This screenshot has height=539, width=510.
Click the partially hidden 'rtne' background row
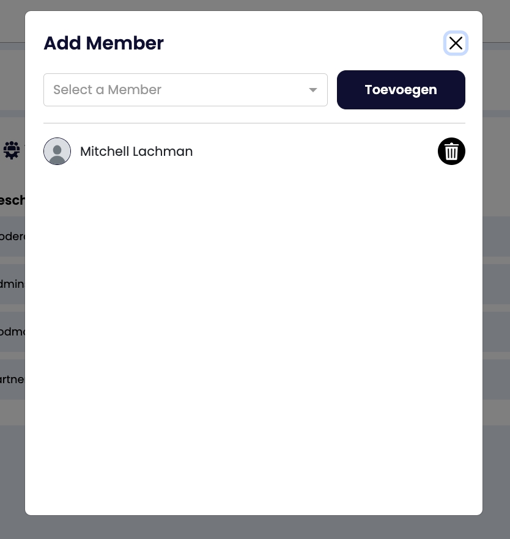pyautogui.click(x=12, y=380)
